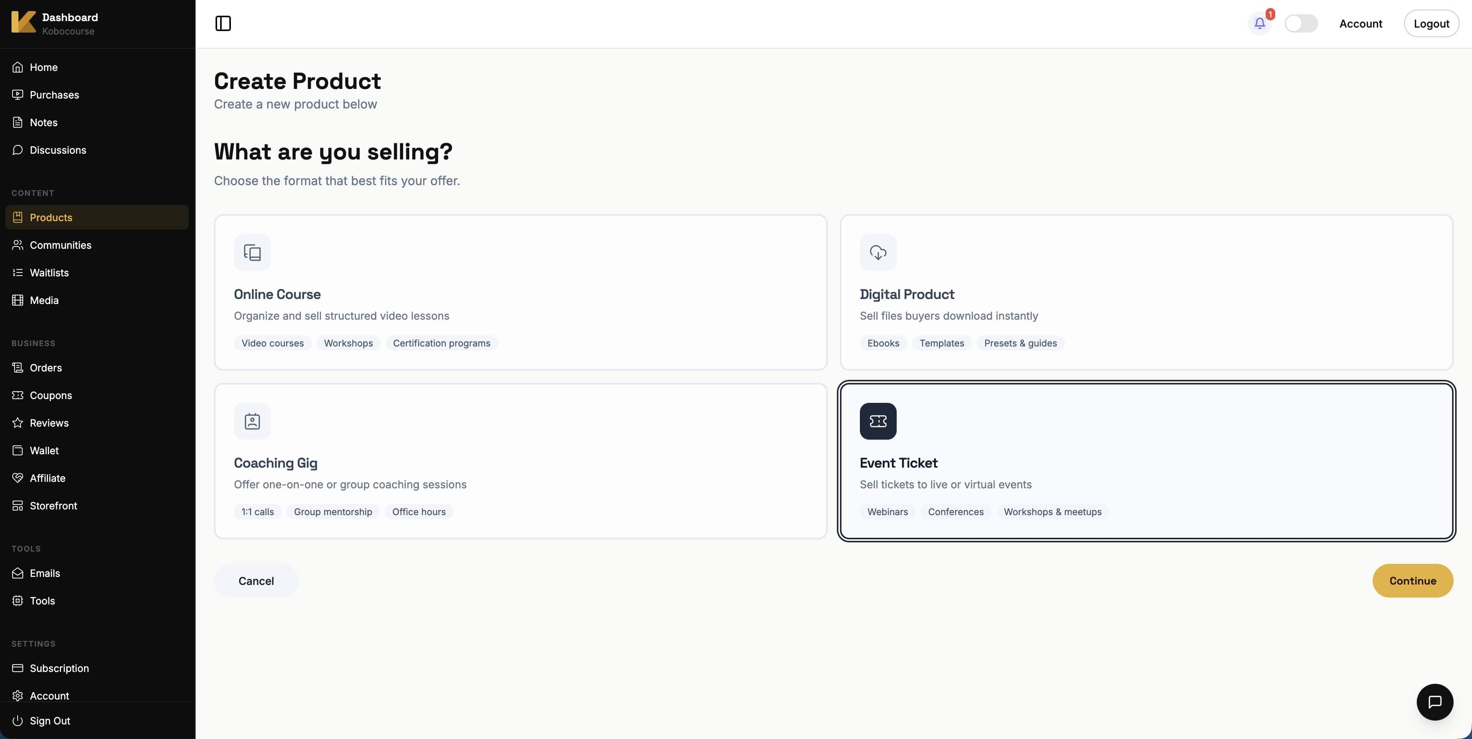Select the Online Course title

277,294
